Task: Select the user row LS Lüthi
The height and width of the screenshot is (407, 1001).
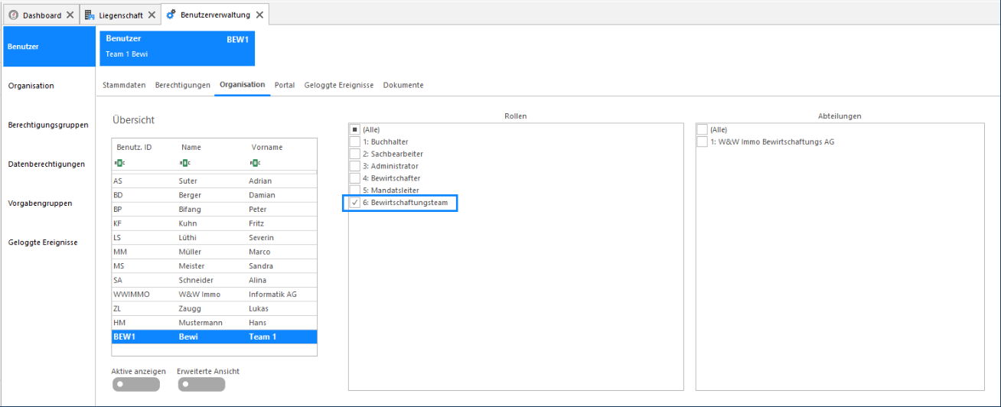Action: point(214,237)
